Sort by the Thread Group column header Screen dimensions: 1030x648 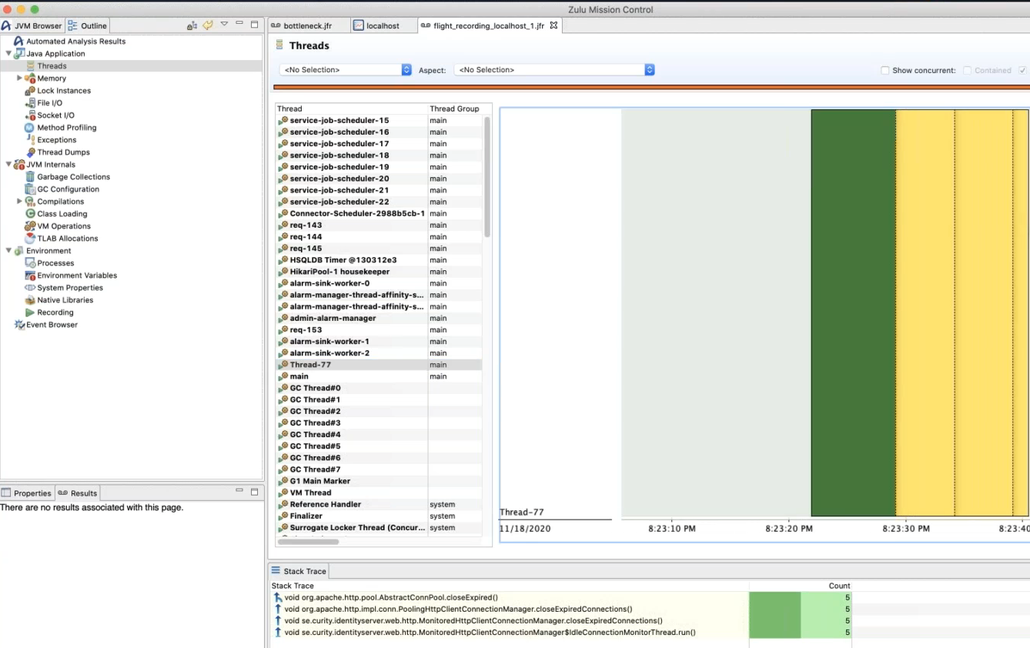(x=454, y=109)
